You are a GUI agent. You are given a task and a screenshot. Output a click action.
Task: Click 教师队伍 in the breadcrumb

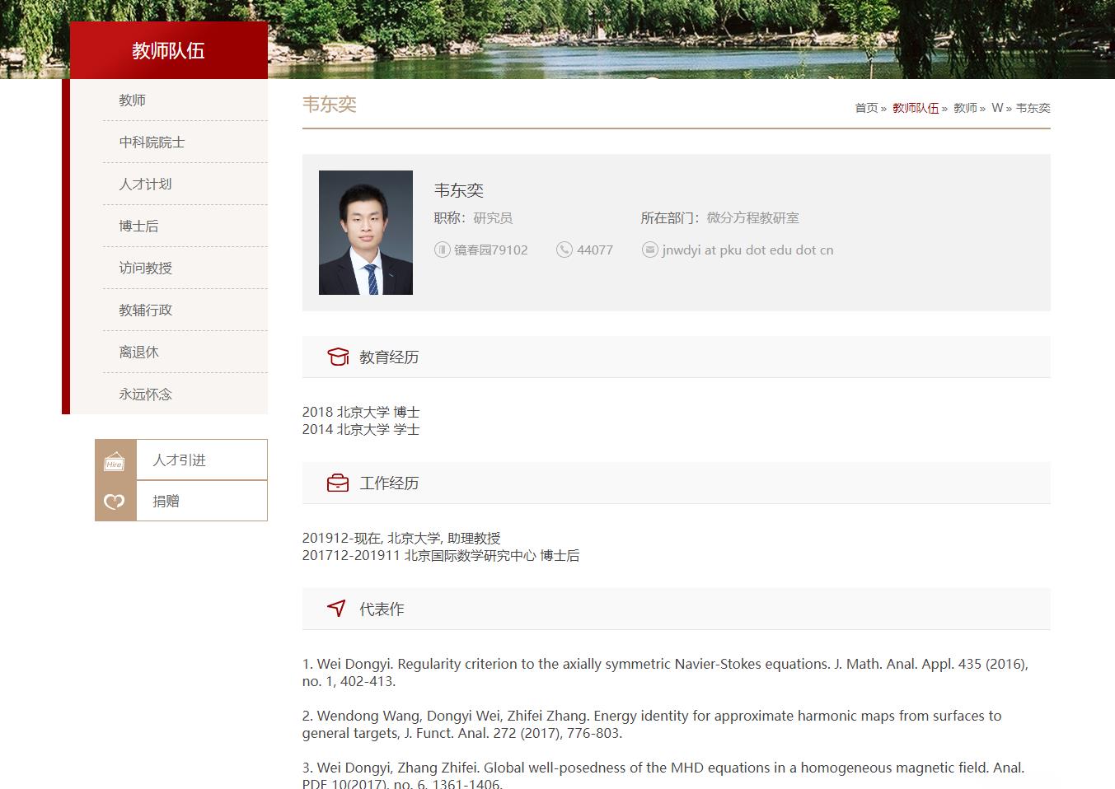tap(916, 108)
